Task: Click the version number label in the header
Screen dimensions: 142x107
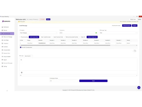Action: (x=139, y=19)
